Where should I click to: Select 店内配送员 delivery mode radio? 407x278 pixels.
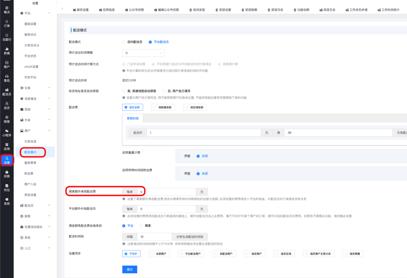click(x=124, y=42)
